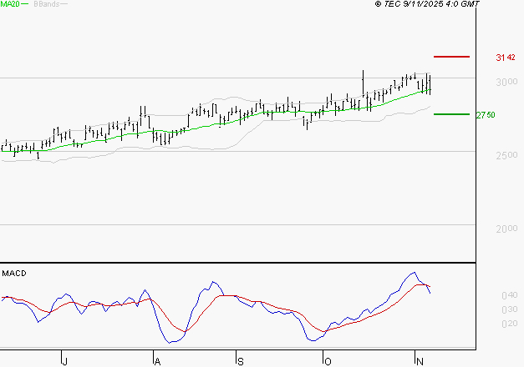Click the 20.00 price axis label

pyautogui.click(x=506, y=229)
